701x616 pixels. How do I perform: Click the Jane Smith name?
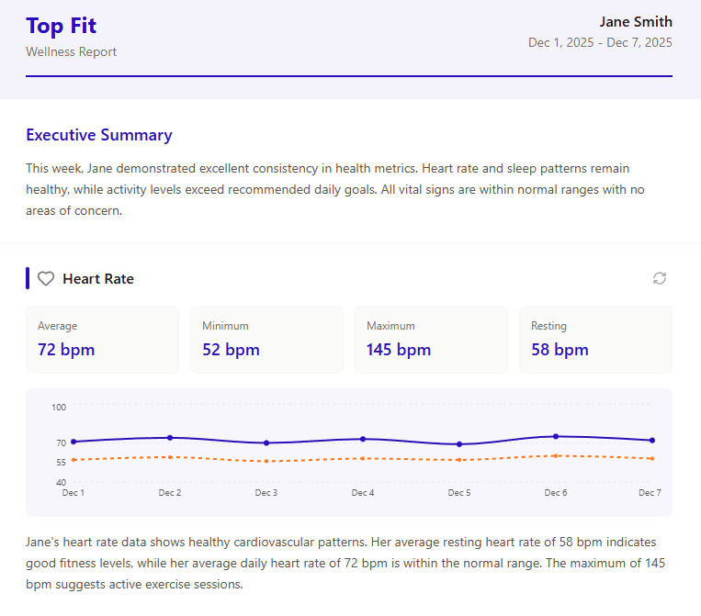tap(635, 22)
